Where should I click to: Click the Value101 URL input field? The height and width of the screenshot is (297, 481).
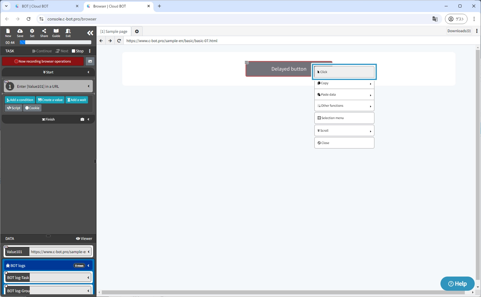click(58, 252)
